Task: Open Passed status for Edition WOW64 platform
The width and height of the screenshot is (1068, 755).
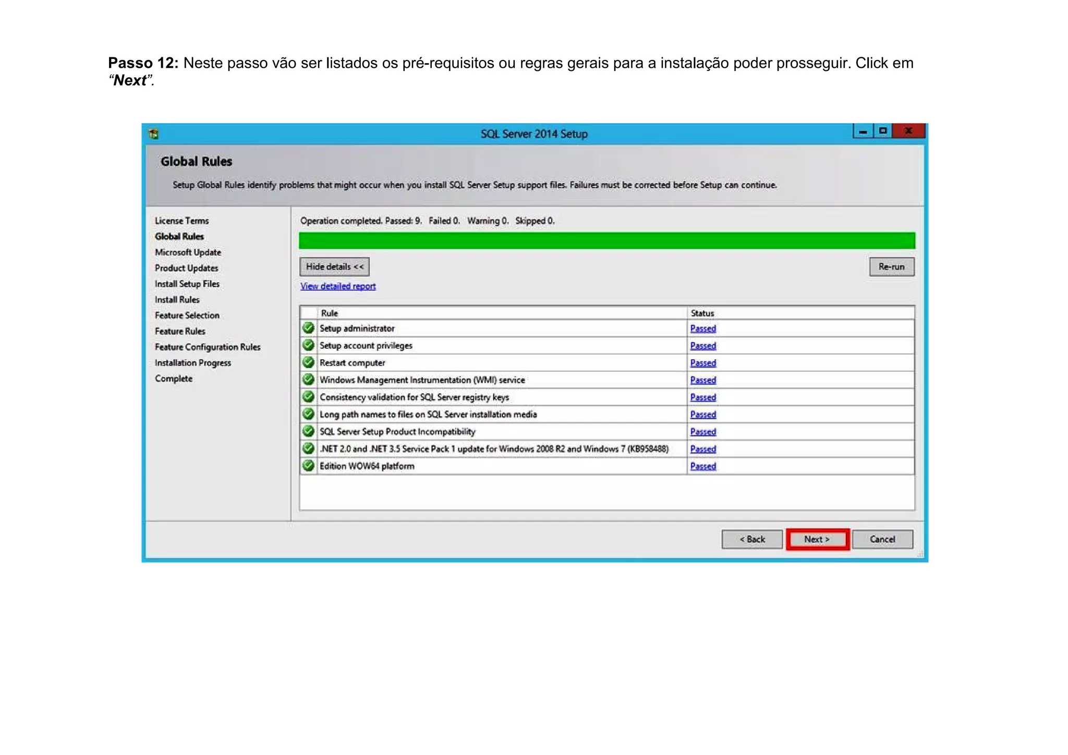Action: click(x=703, y=466)
